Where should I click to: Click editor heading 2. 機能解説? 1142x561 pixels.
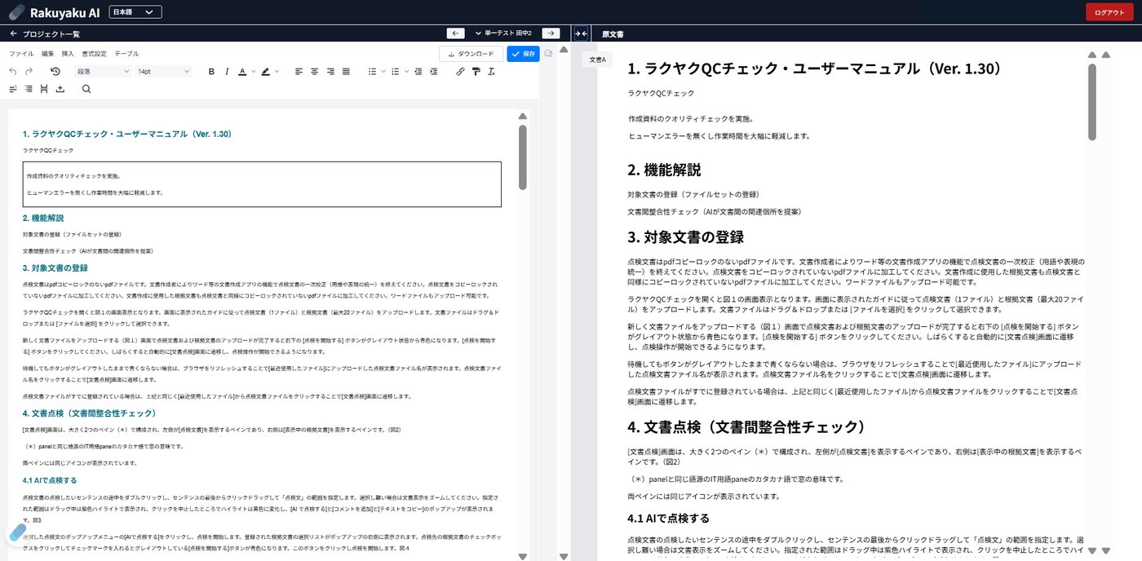click(x=43, y=219)
